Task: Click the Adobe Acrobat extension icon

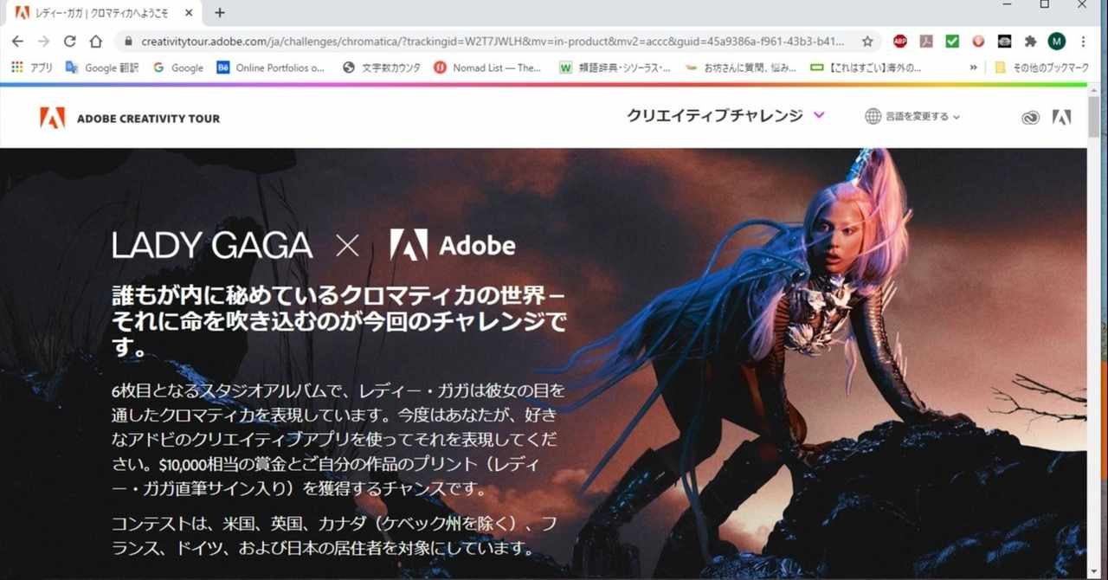Action: click(x=926, y=41)
